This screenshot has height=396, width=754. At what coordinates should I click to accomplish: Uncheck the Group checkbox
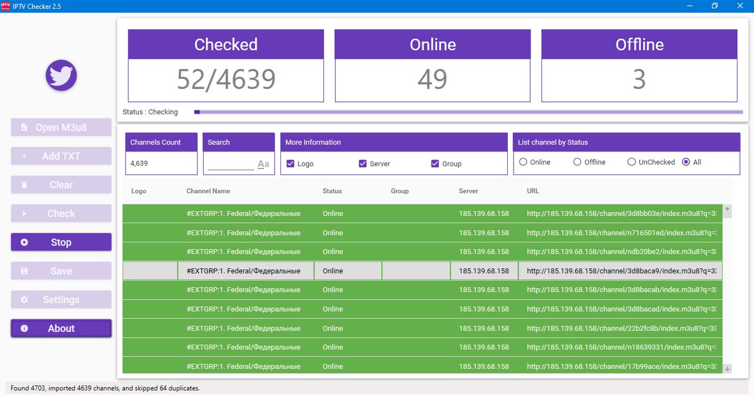click(x=435, y=164)
